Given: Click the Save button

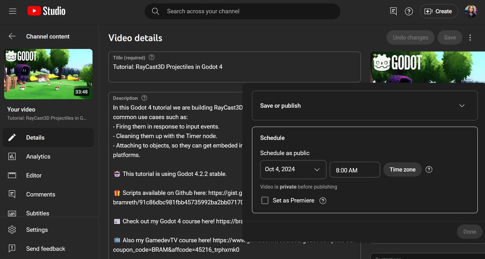Looking at the screenshot, I should [450, 38].
